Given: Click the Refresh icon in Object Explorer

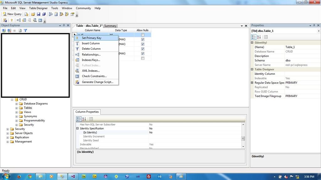Looking at the screenshot, I should pyautogui.click(x=20, y=30).
